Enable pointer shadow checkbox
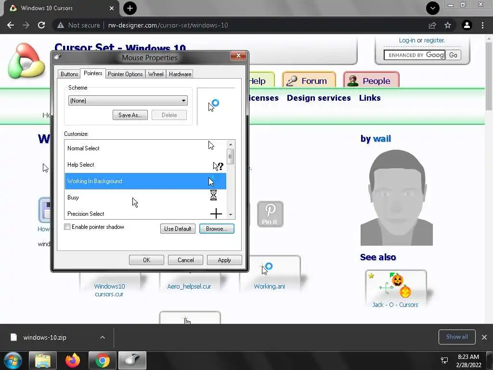The image size is (493, 370). 67,227
